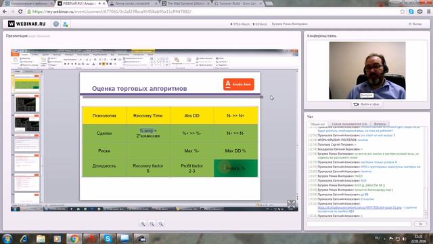The height and width of the screenshot is (244, 433).
Task: Switch to the "Лента" browser tab
Action: tap(133, 3)
